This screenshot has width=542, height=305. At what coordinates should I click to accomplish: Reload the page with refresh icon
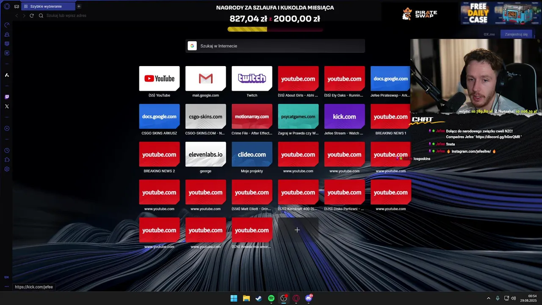coord(31,16)
